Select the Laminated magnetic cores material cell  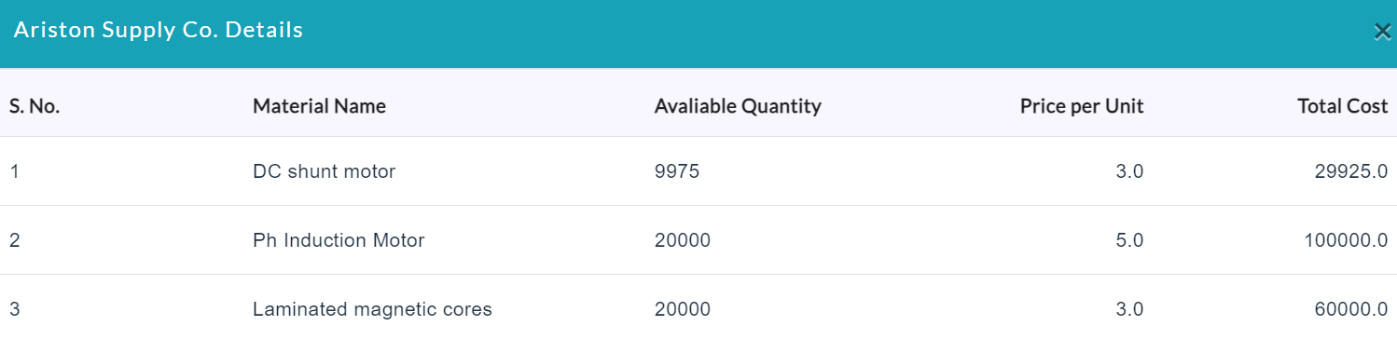372,309
